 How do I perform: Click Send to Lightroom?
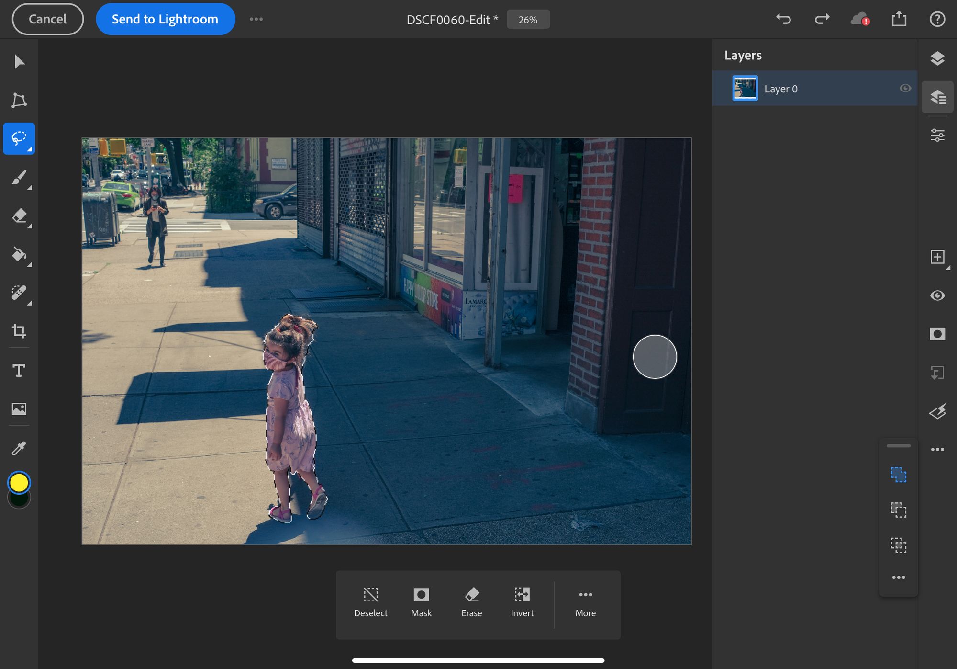(x=165, y=19)
